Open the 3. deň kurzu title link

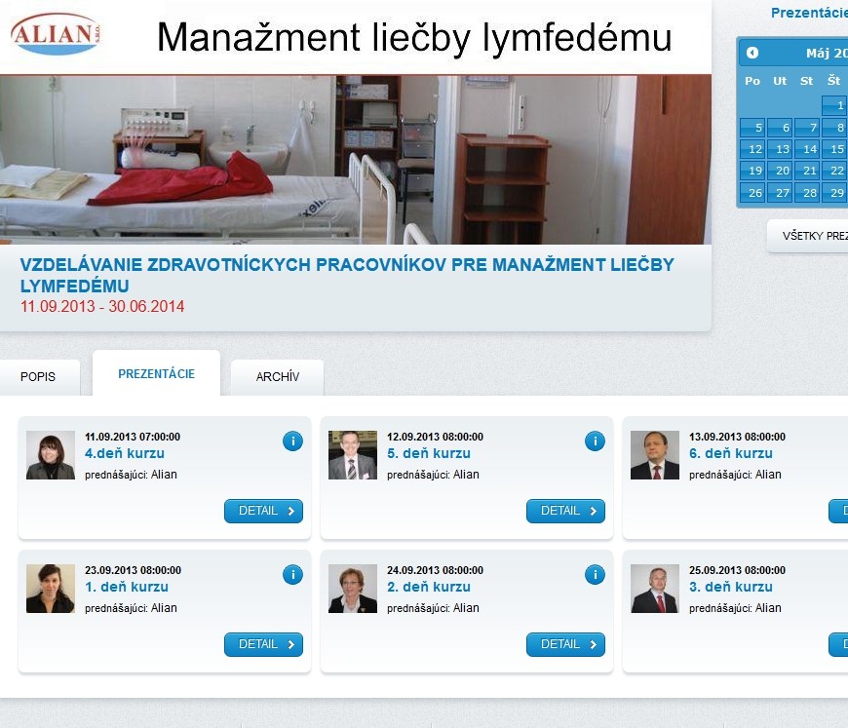(731, 588)
